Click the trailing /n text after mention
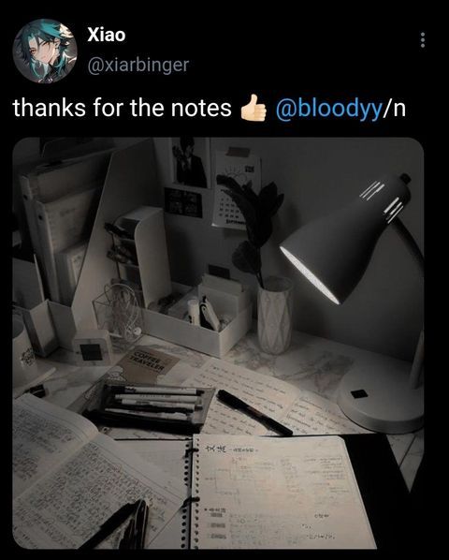 pos(394,108)
